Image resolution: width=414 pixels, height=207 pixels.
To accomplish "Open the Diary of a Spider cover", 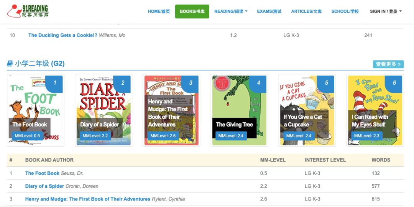I will pos(103,110).
